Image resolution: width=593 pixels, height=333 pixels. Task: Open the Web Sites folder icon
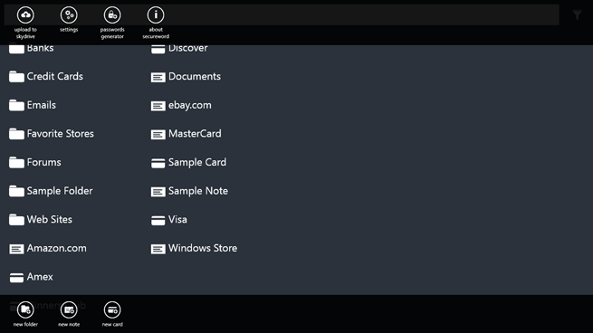coord(16,220)
